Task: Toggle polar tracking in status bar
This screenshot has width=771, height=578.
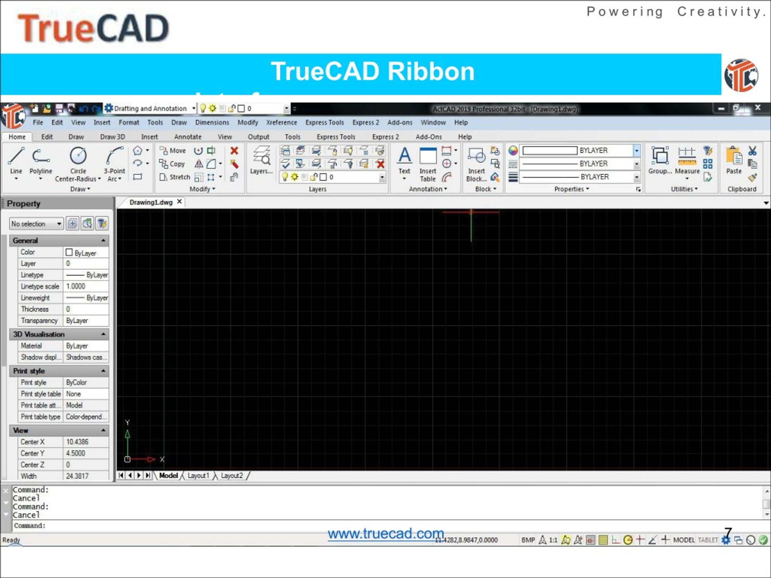Action: click(x=628, y=540)
